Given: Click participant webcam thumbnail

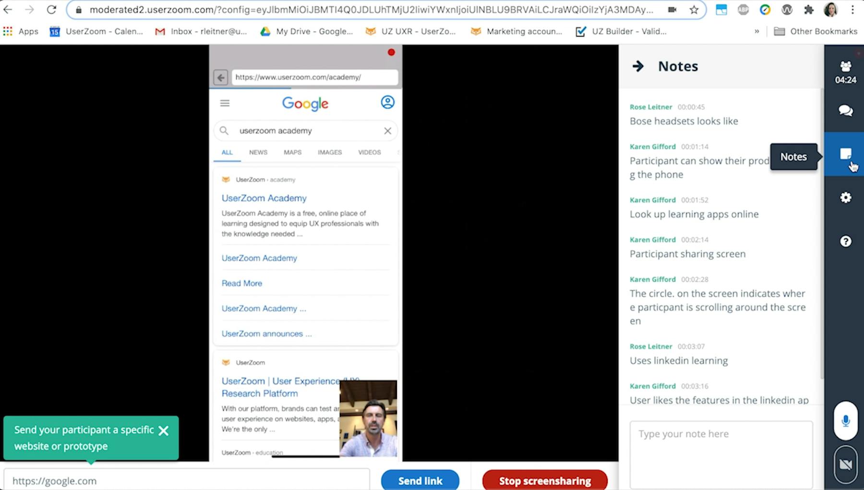Looking at the screenshot, I should [368, 418].
